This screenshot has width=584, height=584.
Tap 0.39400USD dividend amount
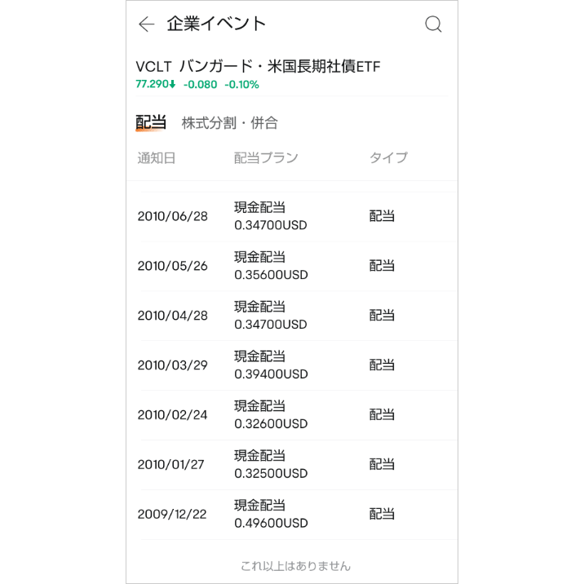[x=271, y=374]
